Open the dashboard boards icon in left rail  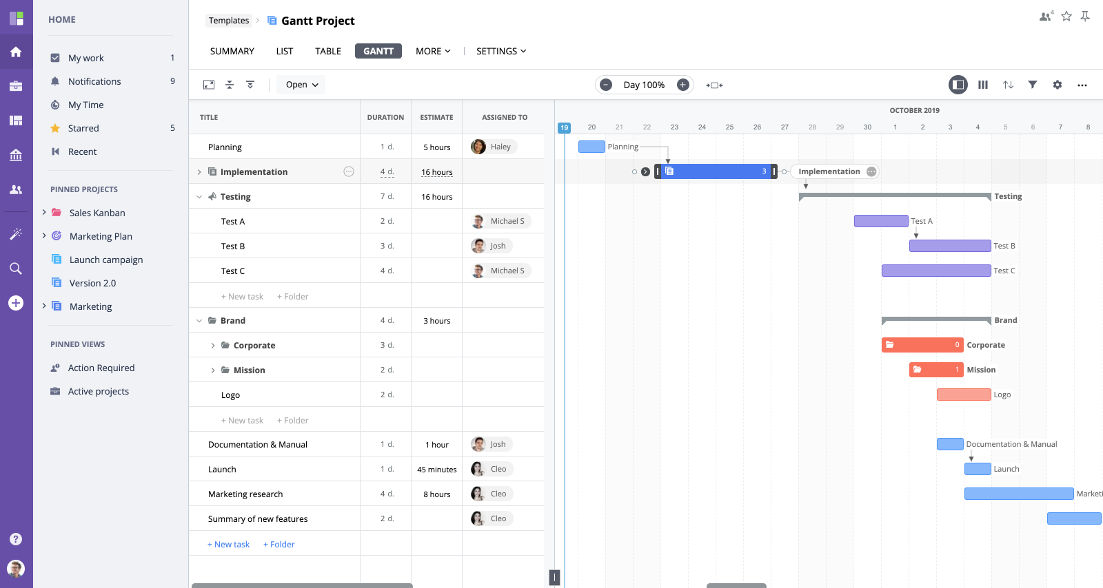pos(16,120)
